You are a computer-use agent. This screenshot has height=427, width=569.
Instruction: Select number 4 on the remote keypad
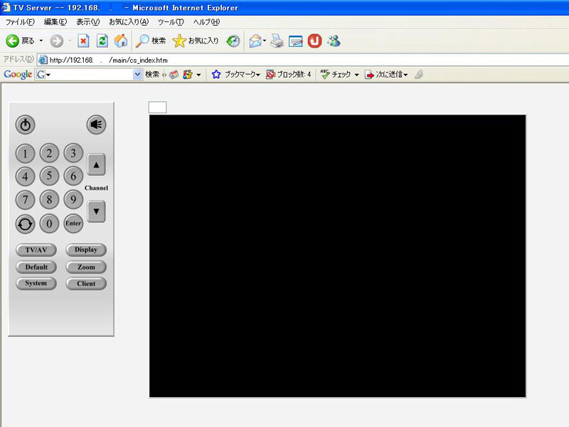[x=25, y=176]
